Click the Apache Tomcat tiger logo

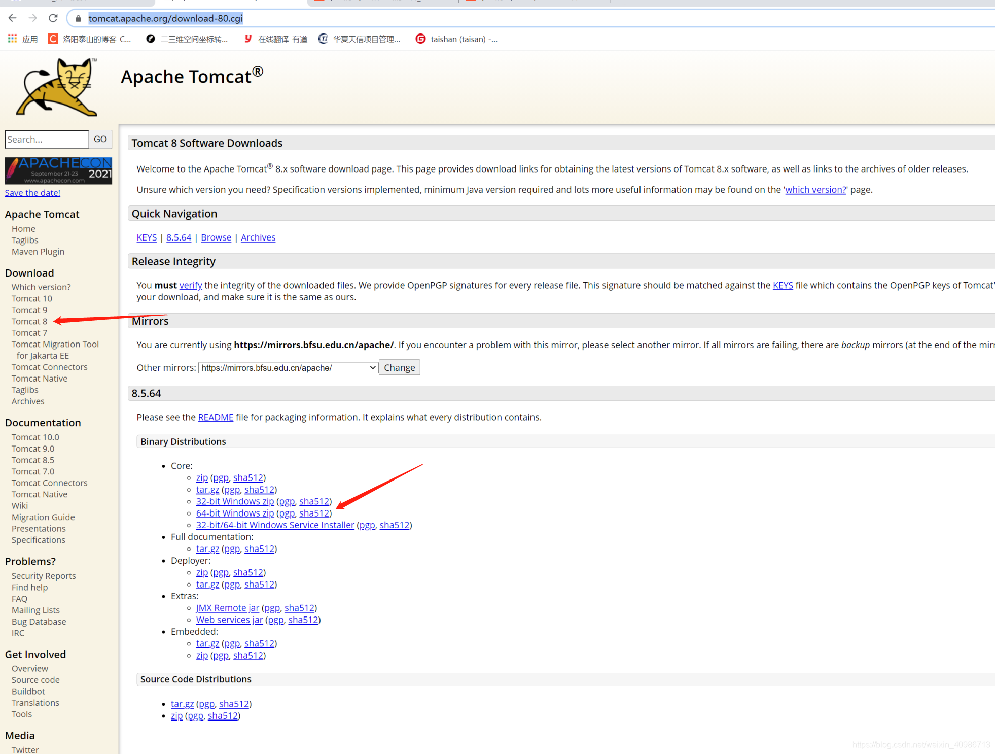(x=56, y=86)
